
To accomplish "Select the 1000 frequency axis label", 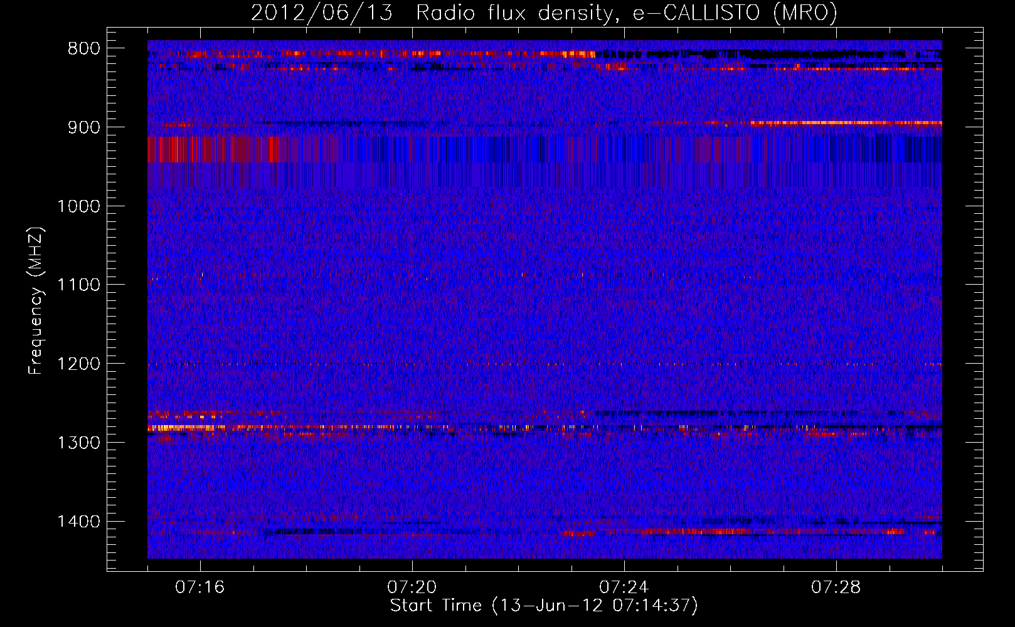I will pyautogui.click(x=79, y=206).
